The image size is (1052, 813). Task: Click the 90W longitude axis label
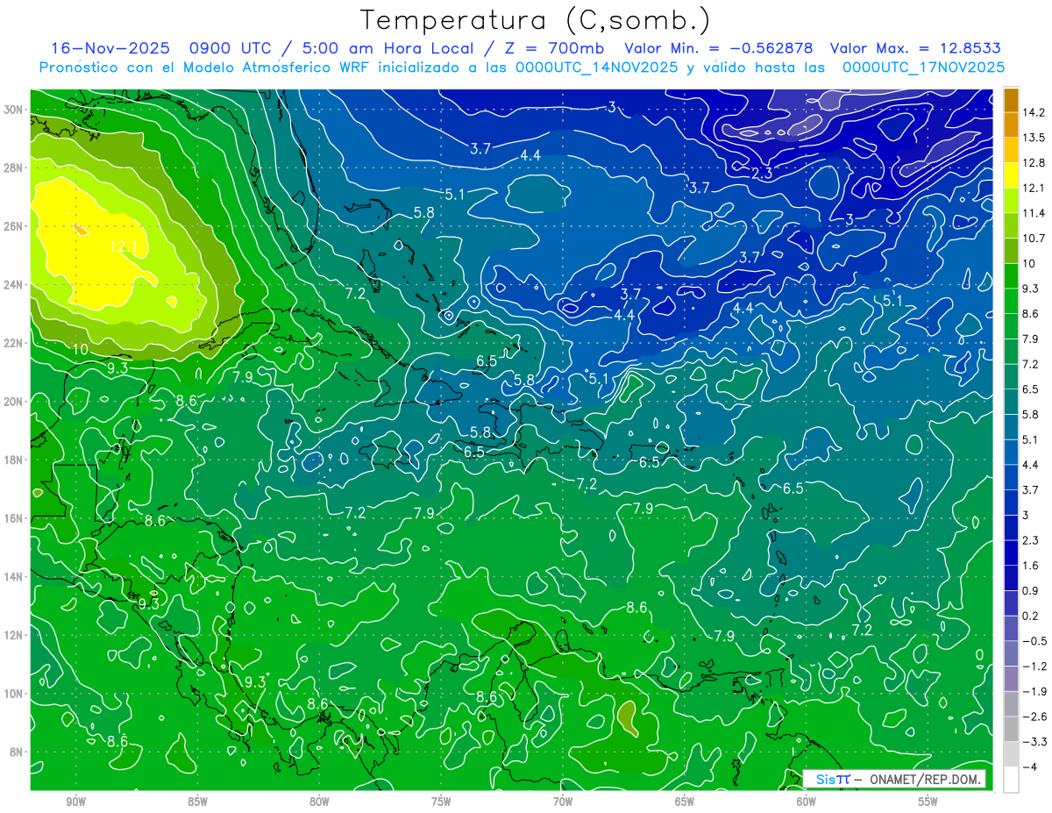tap(76, 802)
